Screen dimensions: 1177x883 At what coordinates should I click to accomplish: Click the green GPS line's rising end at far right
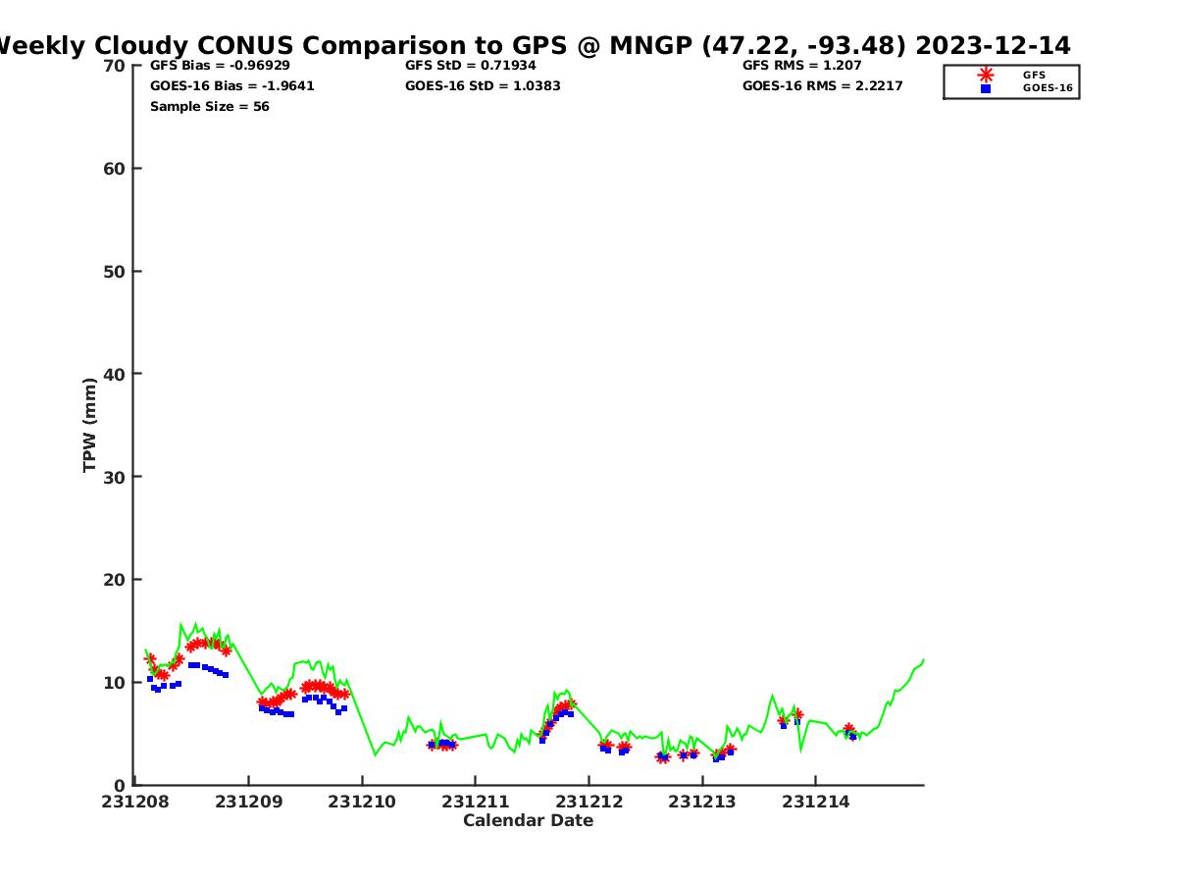point(922,660)
